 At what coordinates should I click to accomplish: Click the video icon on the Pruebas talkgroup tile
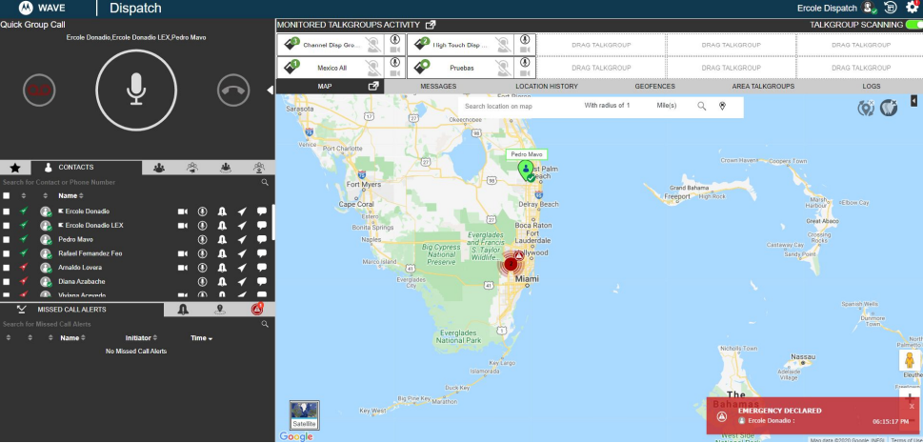(x=525, y=73)
